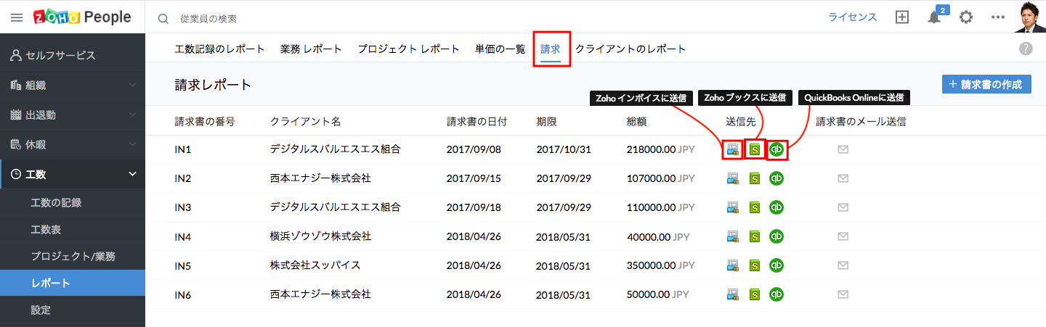1046x327 pixels.
Task: Open セルフサービス in the sidebar
Action: pyautogui.click(x=73, y=55)
